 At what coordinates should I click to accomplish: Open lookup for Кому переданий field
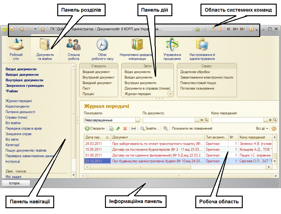click(x=275, y=120)
